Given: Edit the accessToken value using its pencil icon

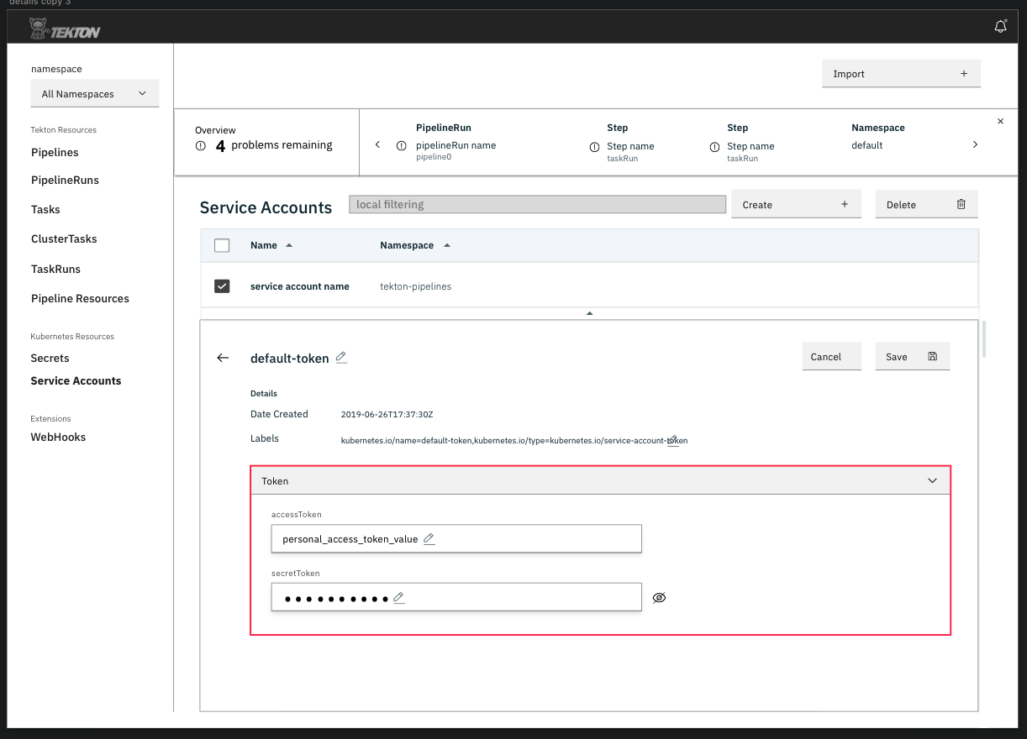Looking at the screenshot, I should pyautogui.click(x=429, y=538).
